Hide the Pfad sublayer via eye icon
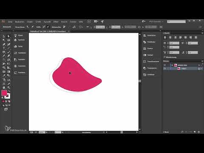 click(165, 68)
